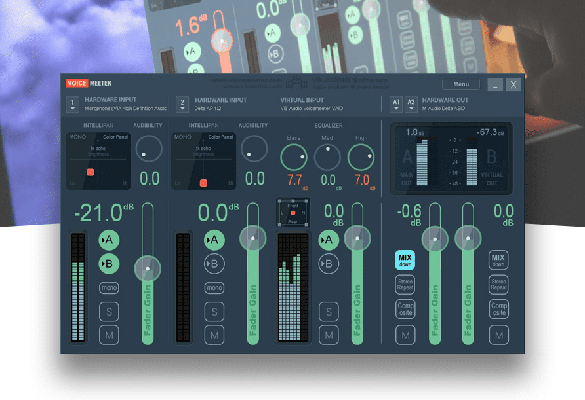Click the Audibility knob on Hardware Input 1

click(x=148, y=149)
